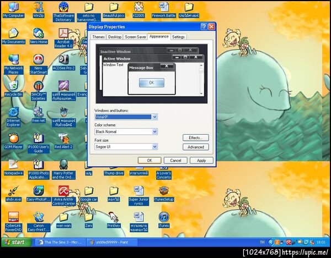Click the Active Window preview title
Viewport: 331px width, 258px height.
pos(117,59)
